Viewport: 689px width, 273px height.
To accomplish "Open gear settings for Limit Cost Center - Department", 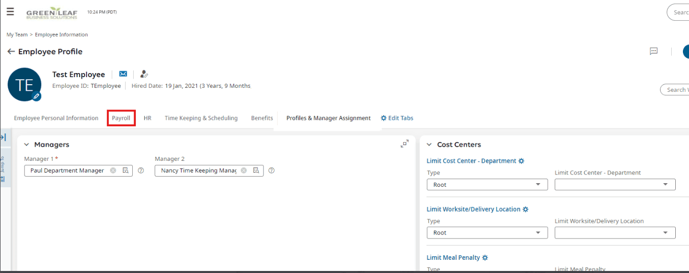I will (521, 161).
